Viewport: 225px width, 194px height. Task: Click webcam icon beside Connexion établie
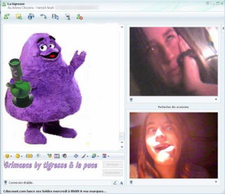pos(5,182)
